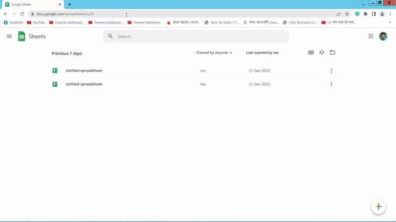Open the Facebook bookmark
This screenshot has width=396, height=222.
coord(13,22)
